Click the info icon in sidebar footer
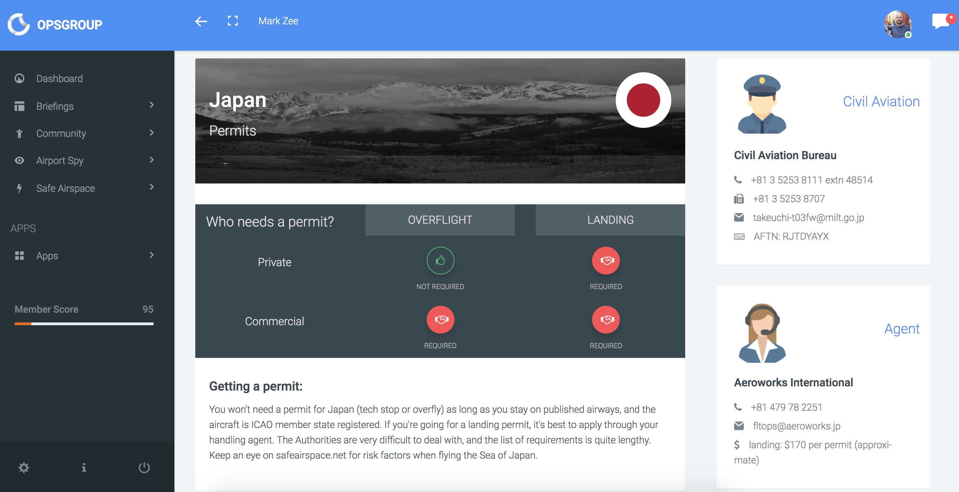 [84, 467]
